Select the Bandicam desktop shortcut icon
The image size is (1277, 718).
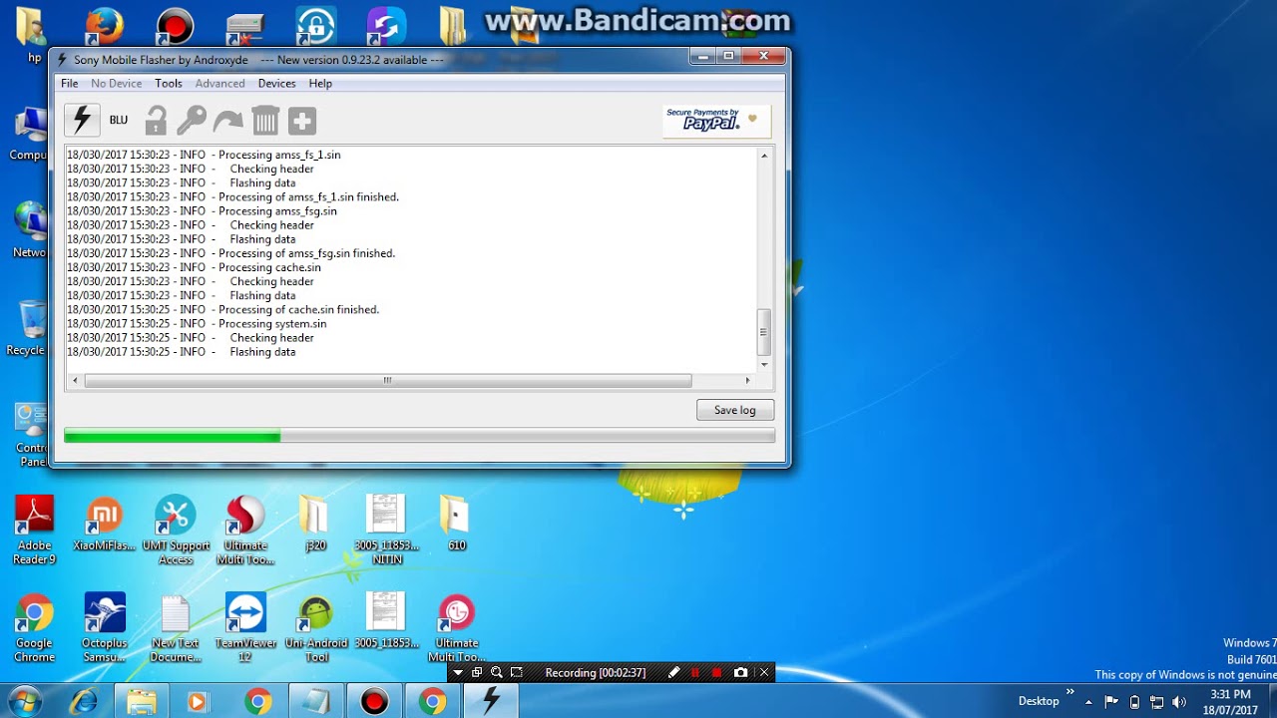click(175, 27)
